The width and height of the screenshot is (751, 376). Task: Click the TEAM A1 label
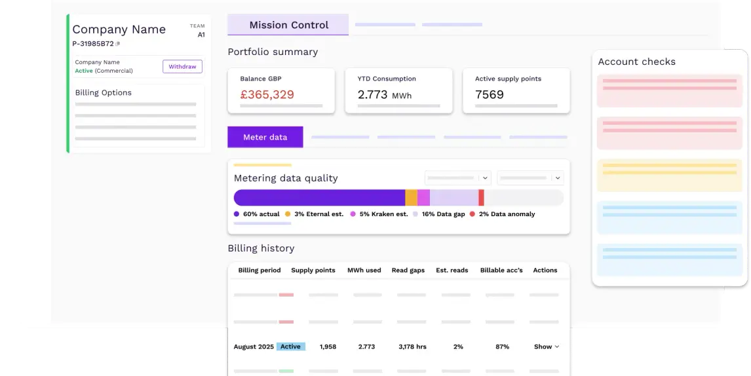point(198,31)
